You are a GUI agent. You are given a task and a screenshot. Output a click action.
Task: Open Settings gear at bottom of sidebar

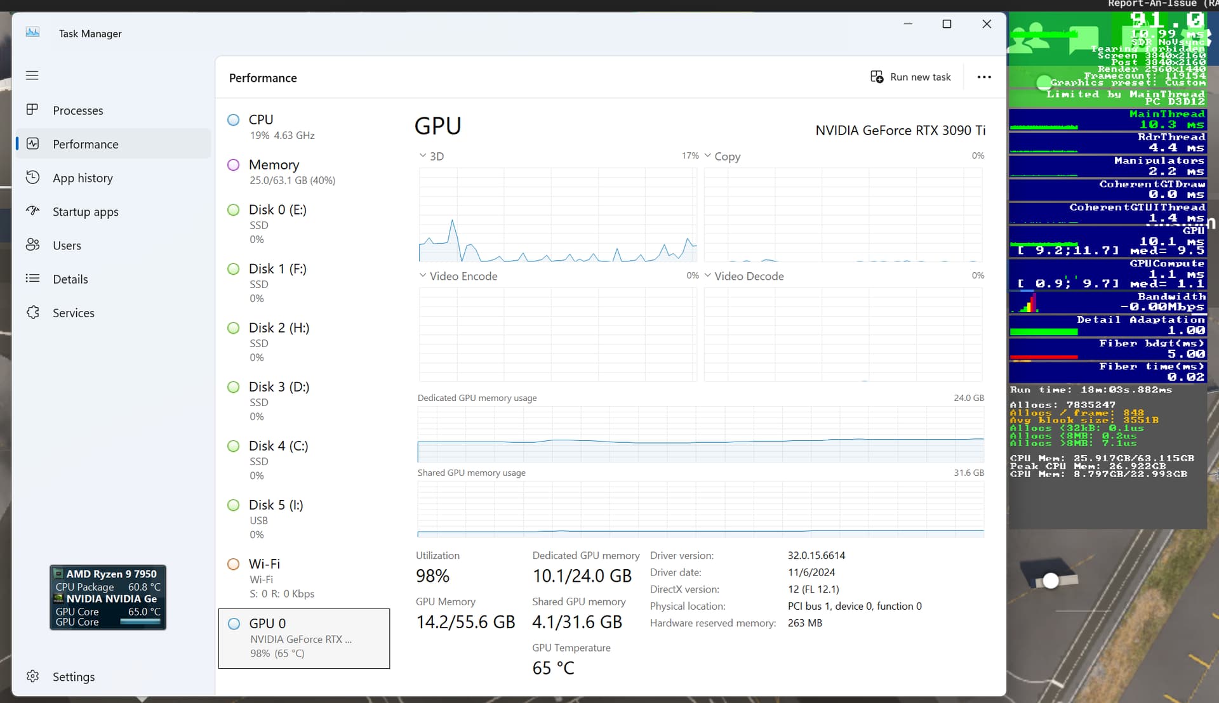coord(32,676)
